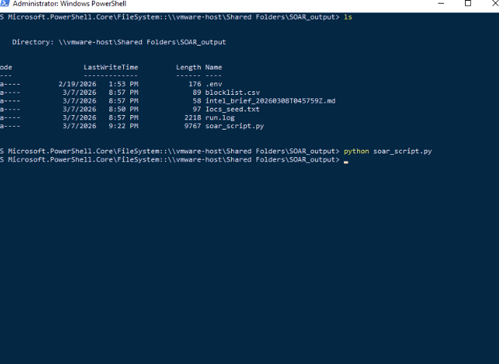Screen dimensions: 499x364
Task: Click the .env file name
Action: (212, 84)
